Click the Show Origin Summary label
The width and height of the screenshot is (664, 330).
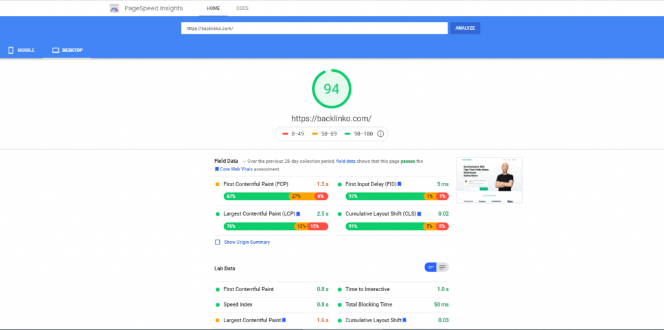pyautogui.click(x=247, y=242)
